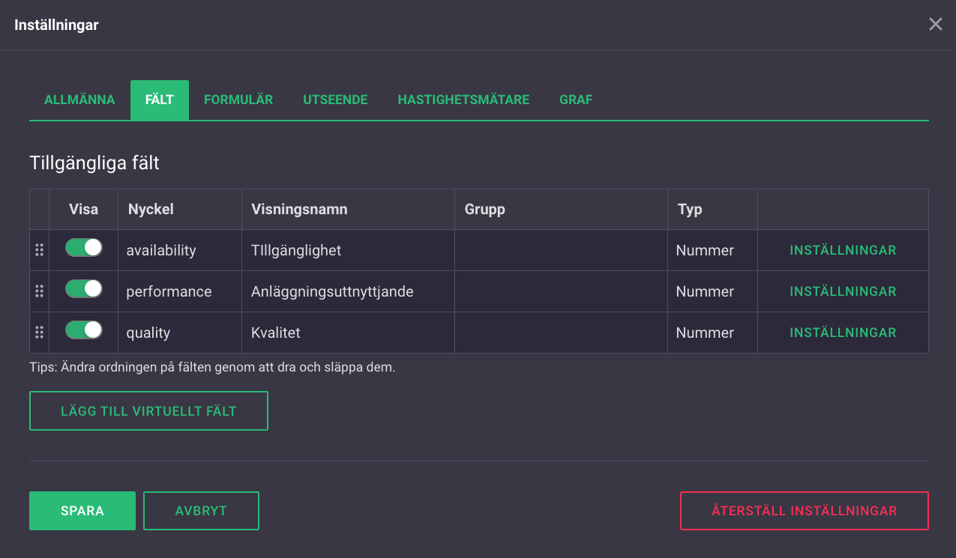Click drag handle for availability row
The image size is (956, 558).
pos(40,250)
